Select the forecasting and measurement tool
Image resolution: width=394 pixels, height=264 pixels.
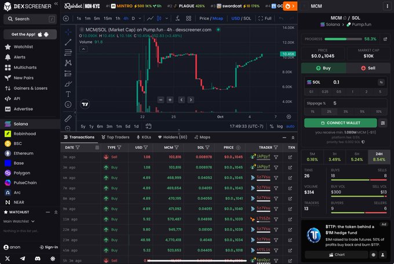pos(68,74)
